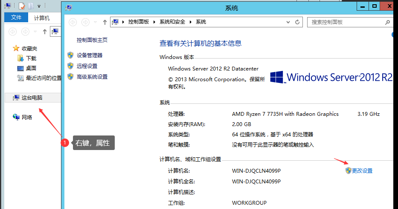The width and height of the screenshot is (398, 209).
Task: Open 文件 tab in Explorer window
Action: point(16,17)
